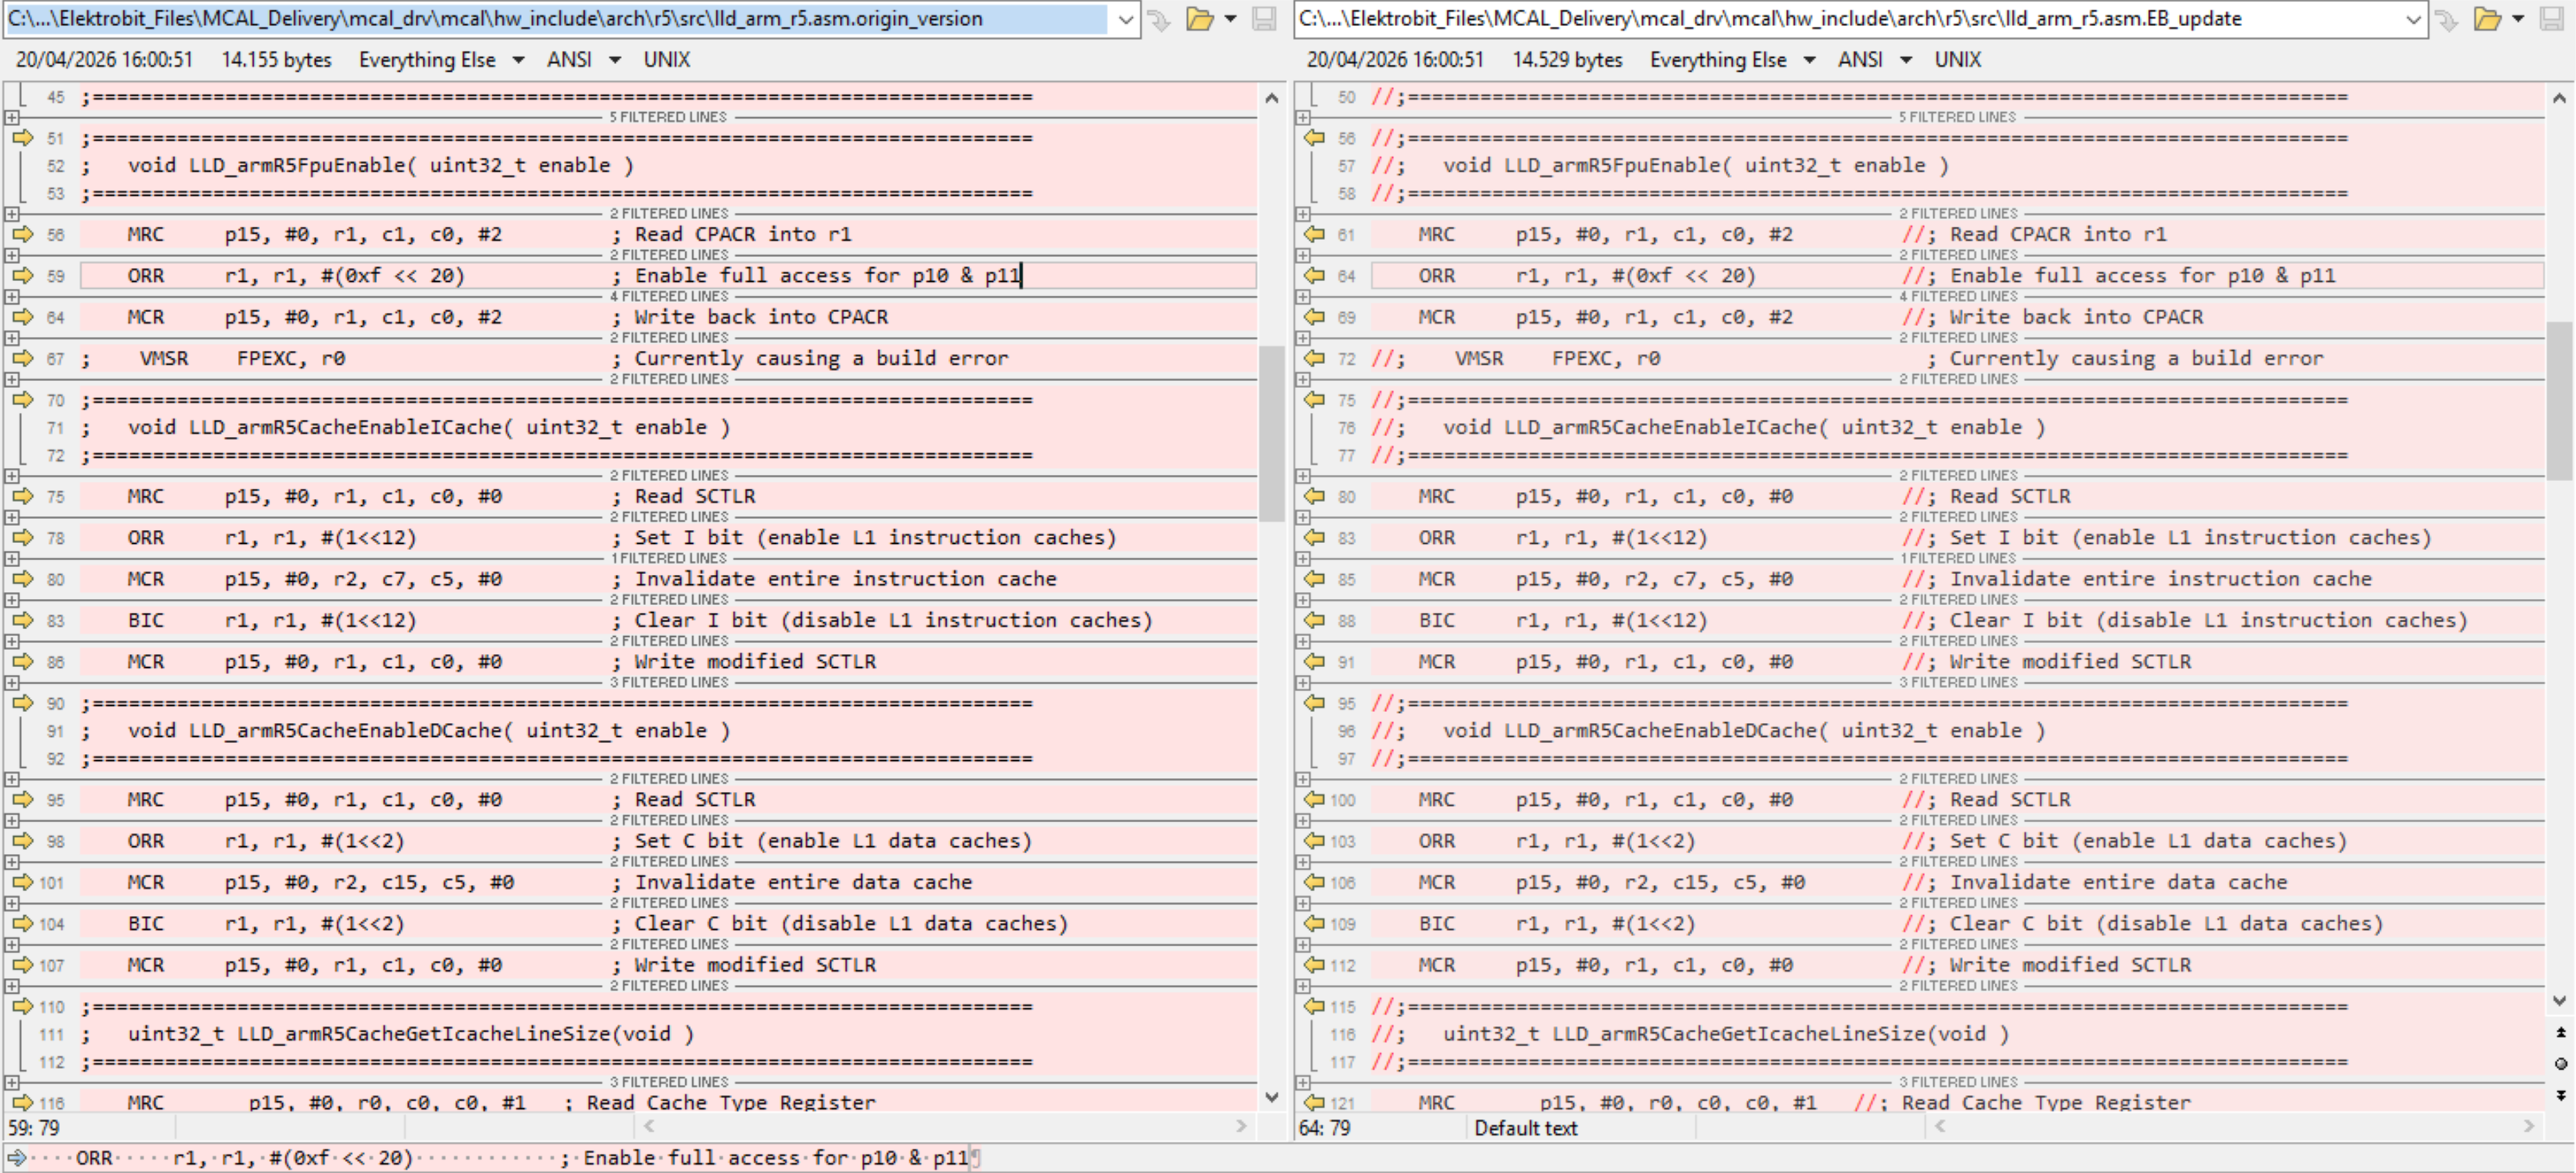The width and height of the screenshot is (2576, 1173).
Task: Expand 1 filtered lines in left pane
Action: tap(12, 558)
